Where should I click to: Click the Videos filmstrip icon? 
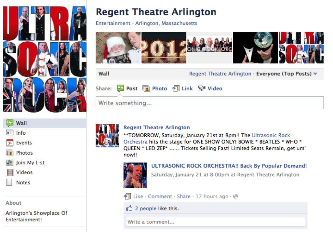point(10,172)
